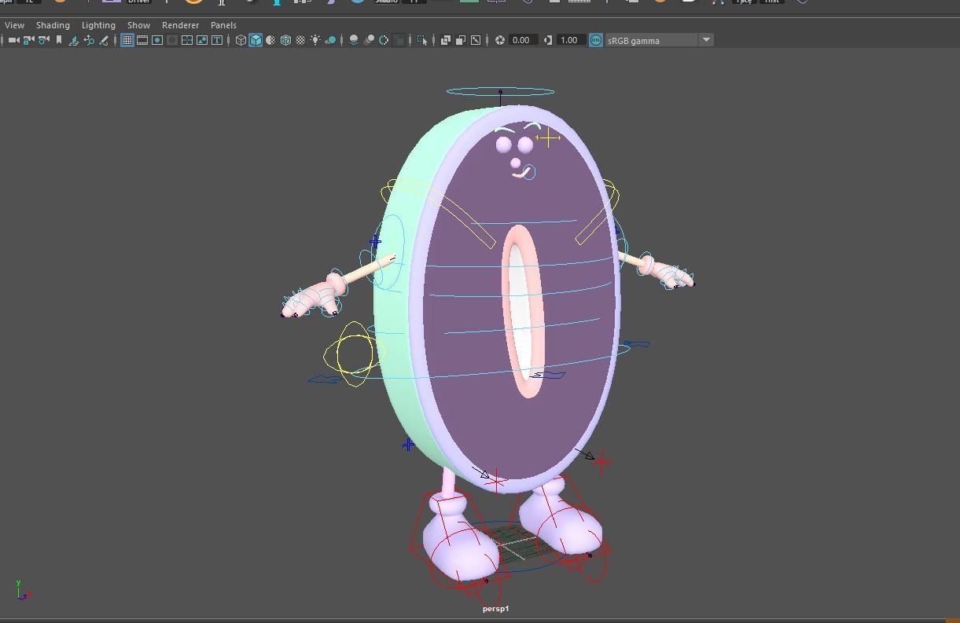Toggle Motion Blur icon
The height and width of the screenshot is (623, 960).
[369, 40]
